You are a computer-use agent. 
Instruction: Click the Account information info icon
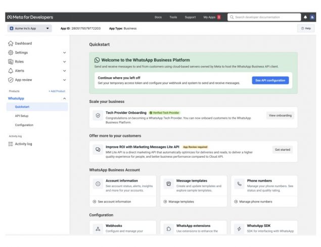pos(98,183)
